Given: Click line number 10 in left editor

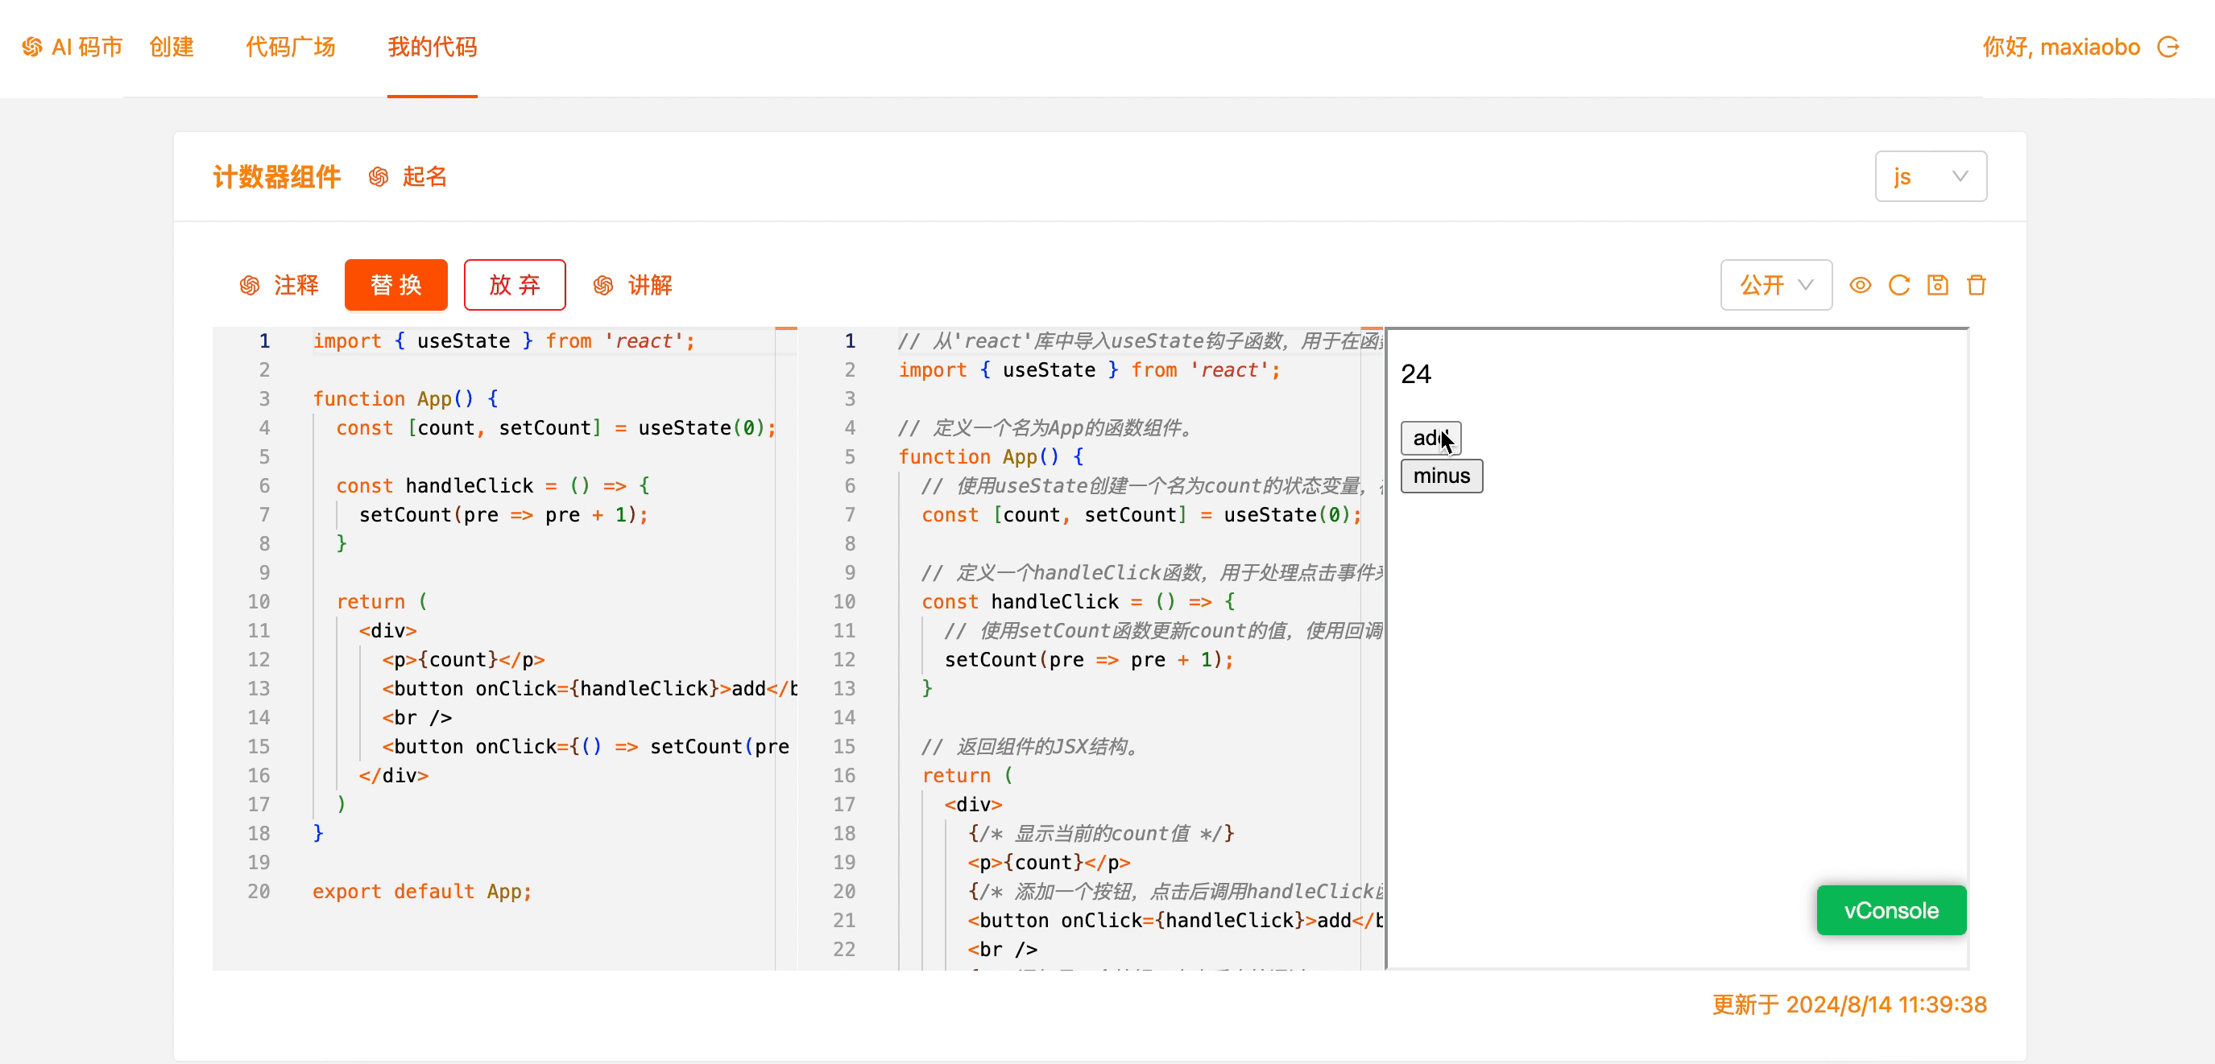Looking at the screenshot, I should click(259, 601).
